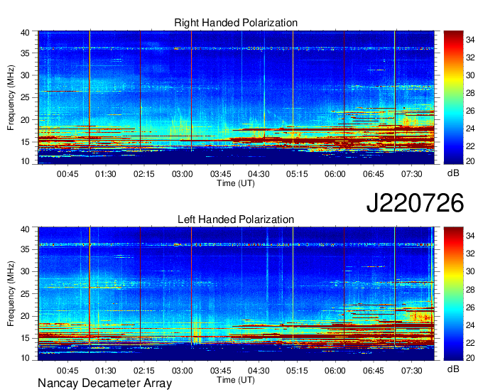
Task: Click Time (UT) label under Left Handed plot
Action: [236, 380]
